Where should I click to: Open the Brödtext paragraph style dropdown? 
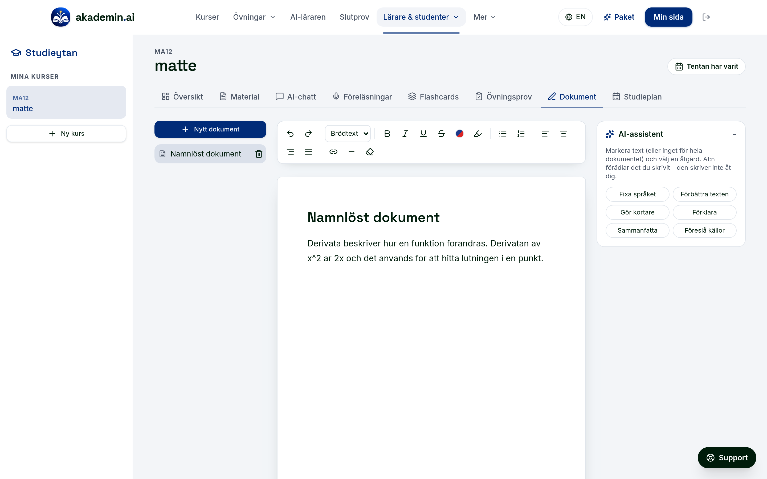[348, 134]
